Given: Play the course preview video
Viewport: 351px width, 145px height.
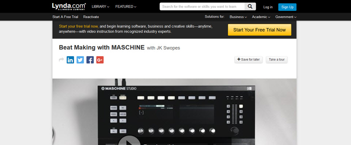Looking at the screenshot, I should (129, 141).
